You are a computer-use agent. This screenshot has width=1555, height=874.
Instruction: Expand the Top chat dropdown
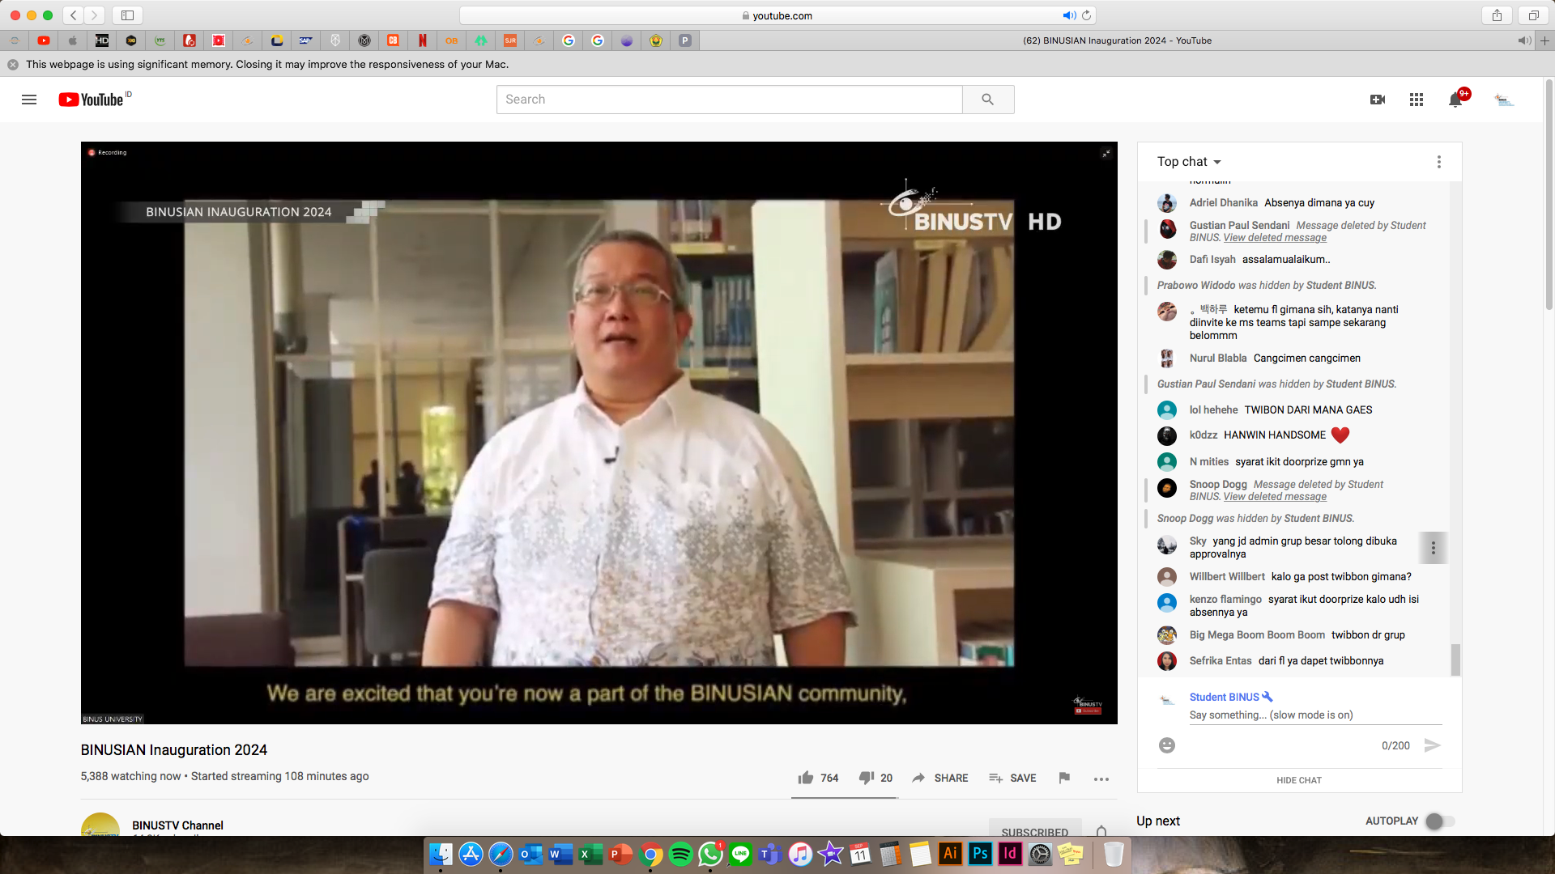click(x=1189, y=162)
